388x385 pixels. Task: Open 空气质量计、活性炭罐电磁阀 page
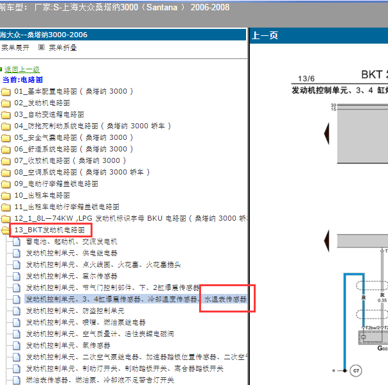[100, 334]
